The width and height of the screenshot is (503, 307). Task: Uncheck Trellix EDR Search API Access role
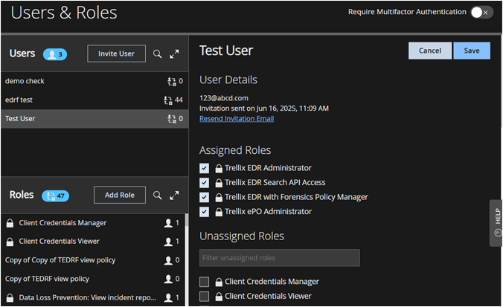[204, 183]
